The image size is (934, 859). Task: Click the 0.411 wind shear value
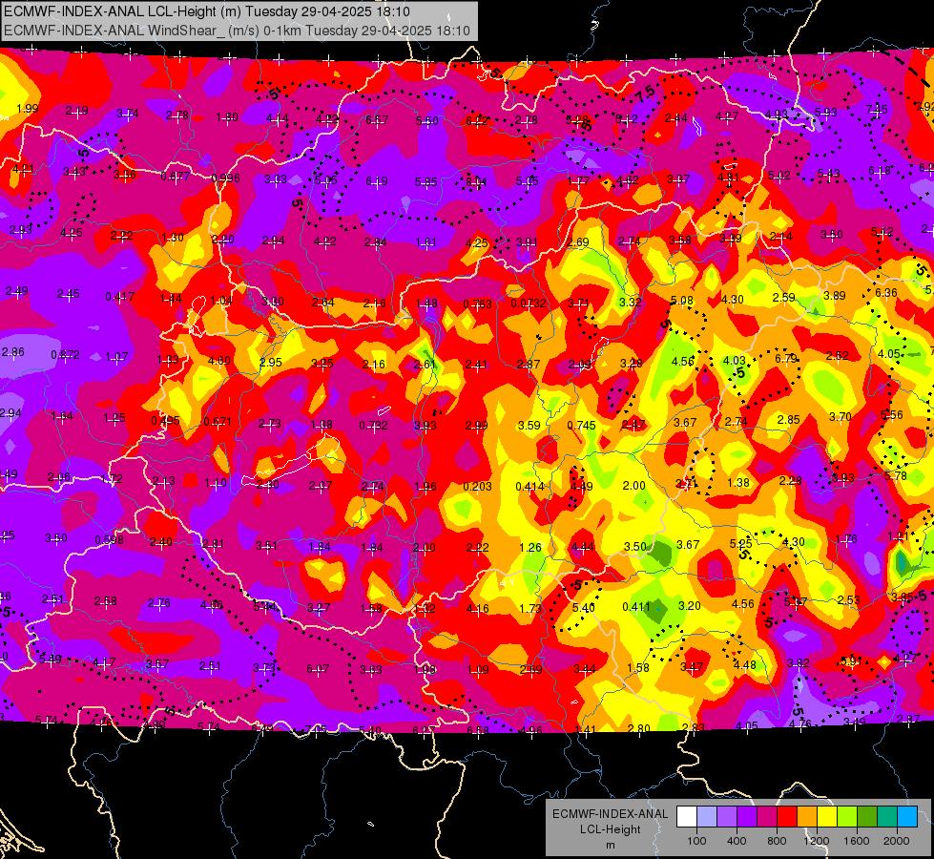[636, 607]
